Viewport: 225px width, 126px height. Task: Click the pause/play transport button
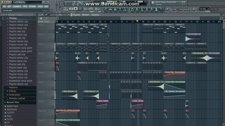pos(71,9)
